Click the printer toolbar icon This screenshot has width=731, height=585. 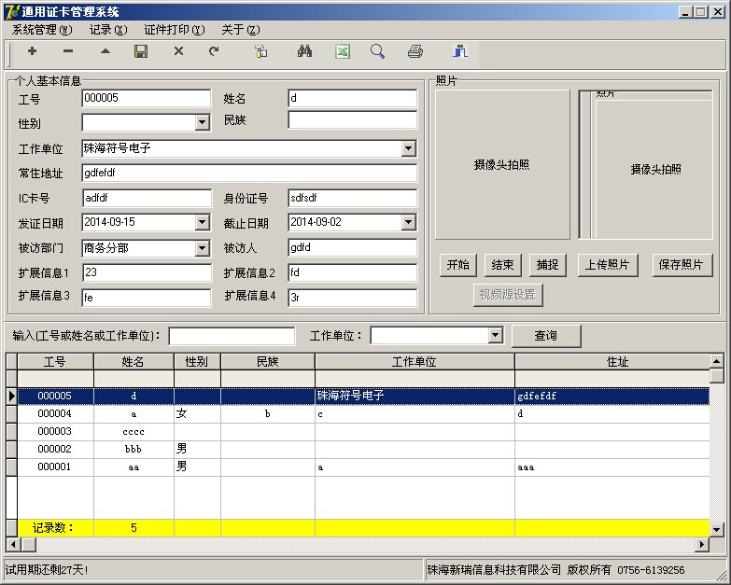[415, 51]
